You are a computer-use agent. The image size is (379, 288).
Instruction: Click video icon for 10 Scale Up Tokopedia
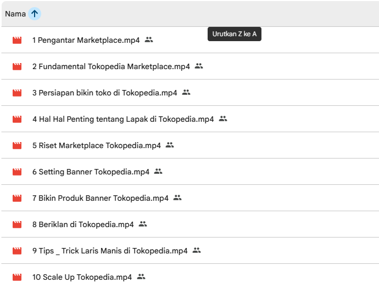[x=17, y=277]
